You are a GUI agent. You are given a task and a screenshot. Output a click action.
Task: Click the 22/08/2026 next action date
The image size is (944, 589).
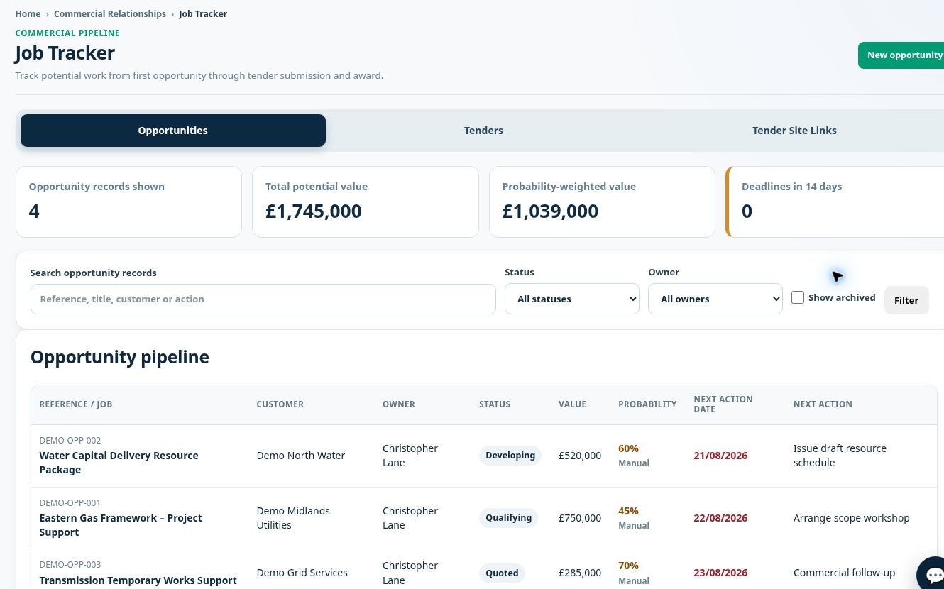pos(720,518)
